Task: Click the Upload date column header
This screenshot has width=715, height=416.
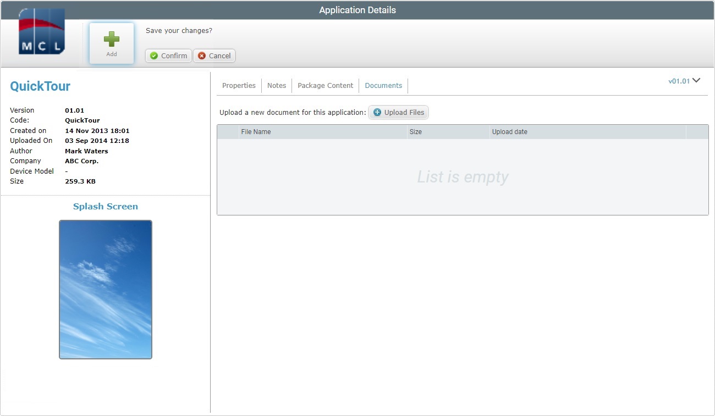Action: tap(509, 131)
